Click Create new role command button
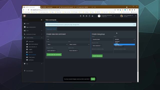 [54, 54]
